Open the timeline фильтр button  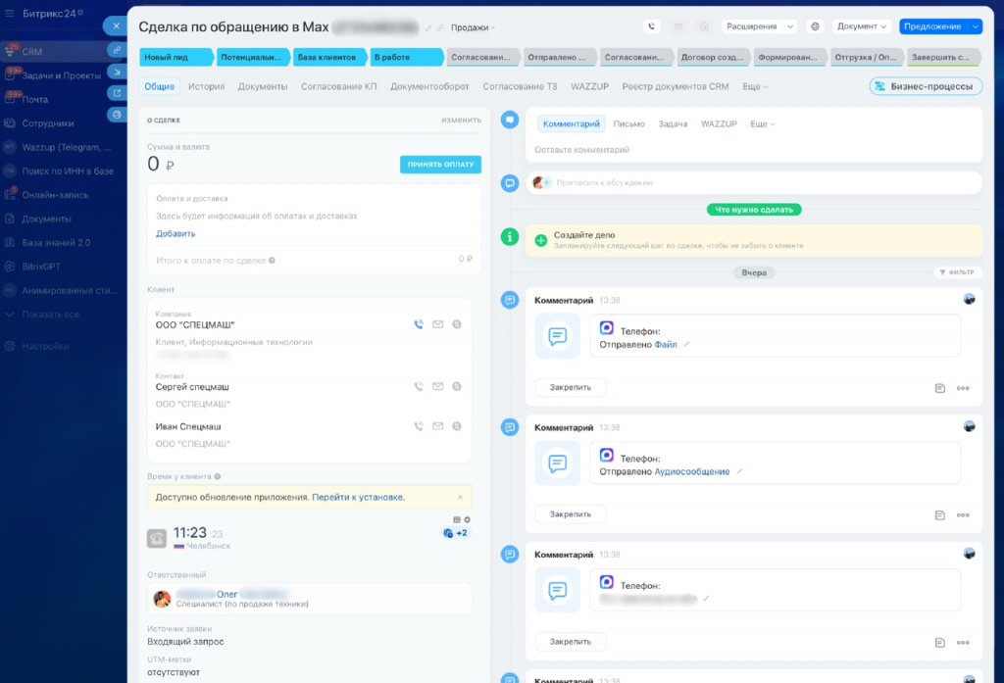click(957, 272)
